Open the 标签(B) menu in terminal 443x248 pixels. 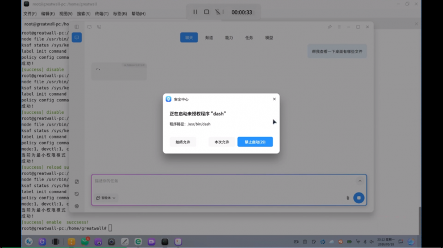tap(120, 14)
